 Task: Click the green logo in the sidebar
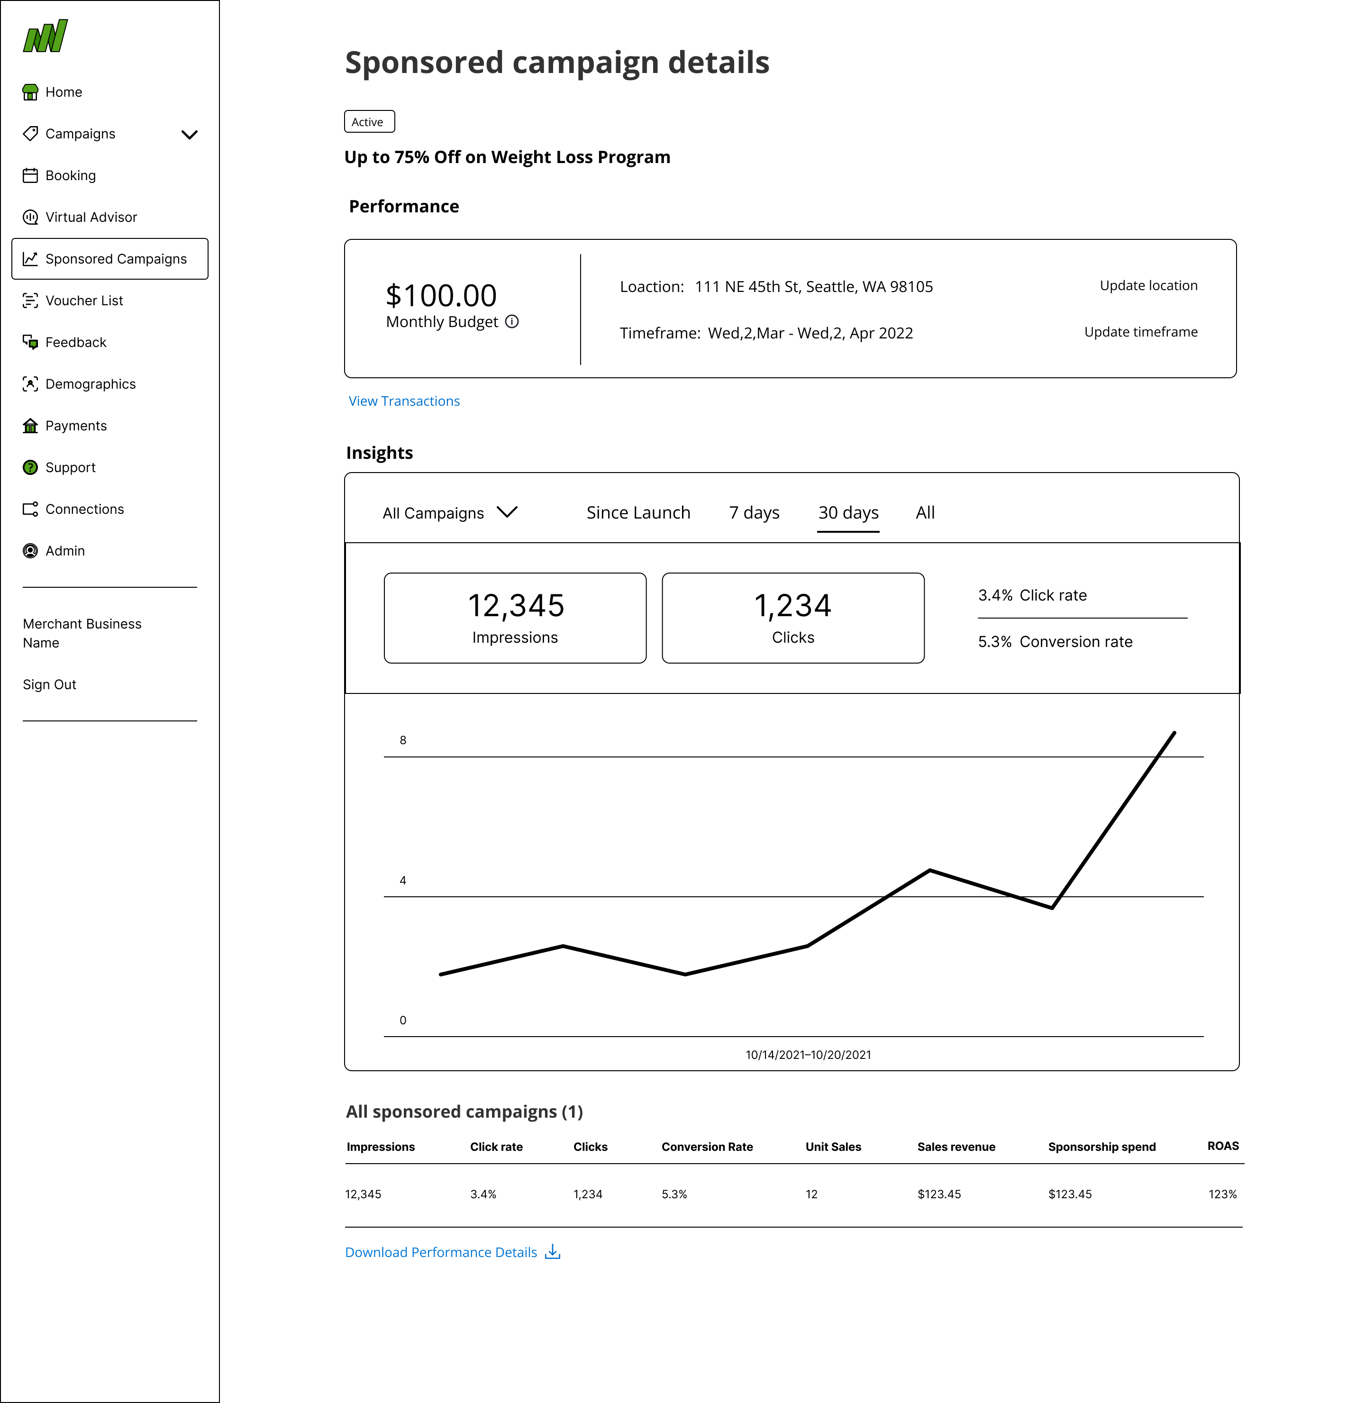(45, 36)
